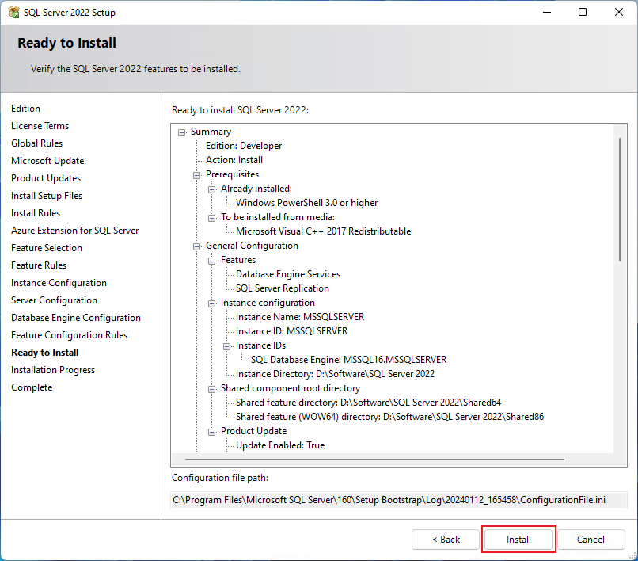Collapse Shared component root directory node
The image size is (638, 561).
[211, 389]
